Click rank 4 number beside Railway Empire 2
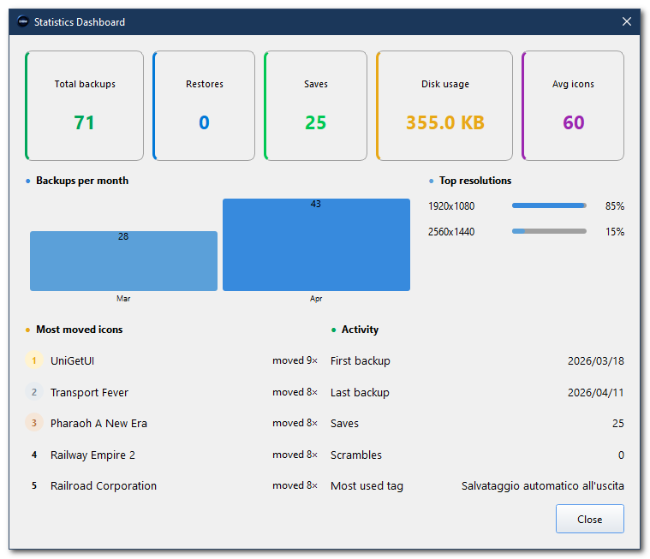 coord(34,455)
